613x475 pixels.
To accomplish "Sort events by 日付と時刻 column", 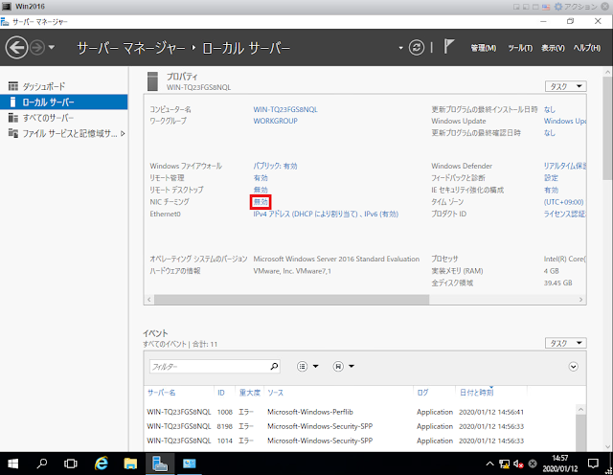I will click(x=476, y=393).
